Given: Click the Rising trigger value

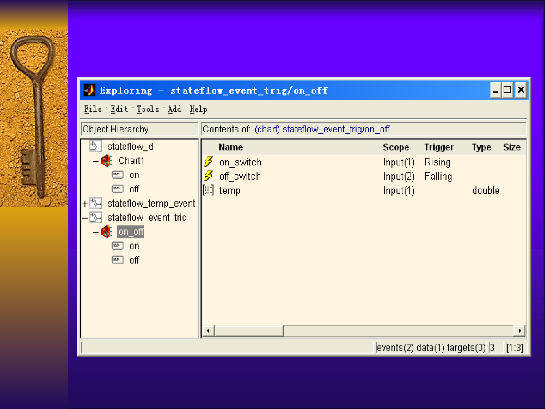Looking at the screenshot, I should pos(437,162).
